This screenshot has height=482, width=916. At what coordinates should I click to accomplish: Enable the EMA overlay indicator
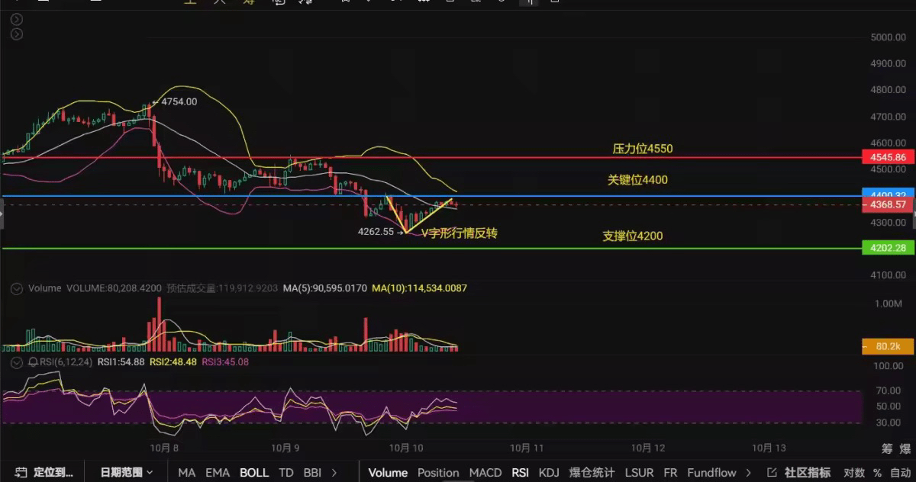218,472
